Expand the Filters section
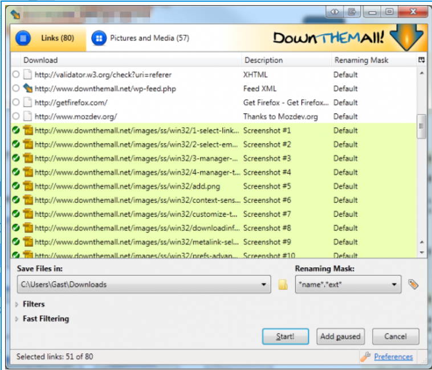Viewport: 432px width, 370px height. pos(17,304)
